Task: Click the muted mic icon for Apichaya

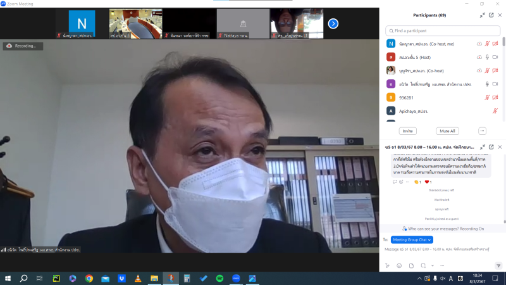Action: (x=495, y=111)
